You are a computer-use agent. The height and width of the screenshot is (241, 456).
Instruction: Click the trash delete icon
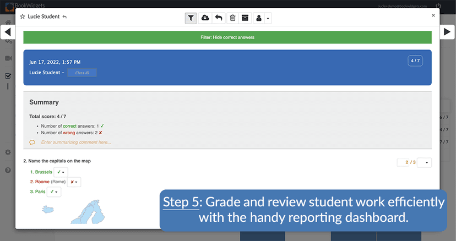tap(232, 18)
